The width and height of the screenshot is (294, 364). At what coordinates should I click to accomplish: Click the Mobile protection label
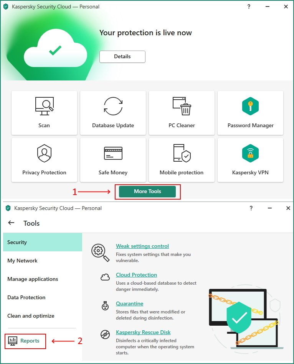click(x=182, y=172)
